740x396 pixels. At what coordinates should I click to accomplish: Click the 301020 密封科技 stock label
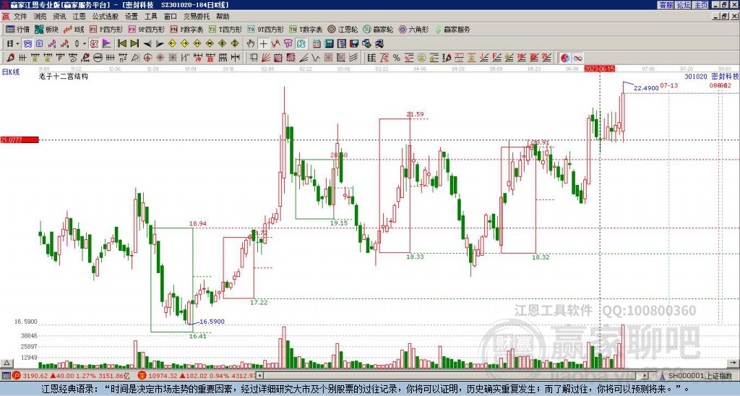(x=712, y=76)
